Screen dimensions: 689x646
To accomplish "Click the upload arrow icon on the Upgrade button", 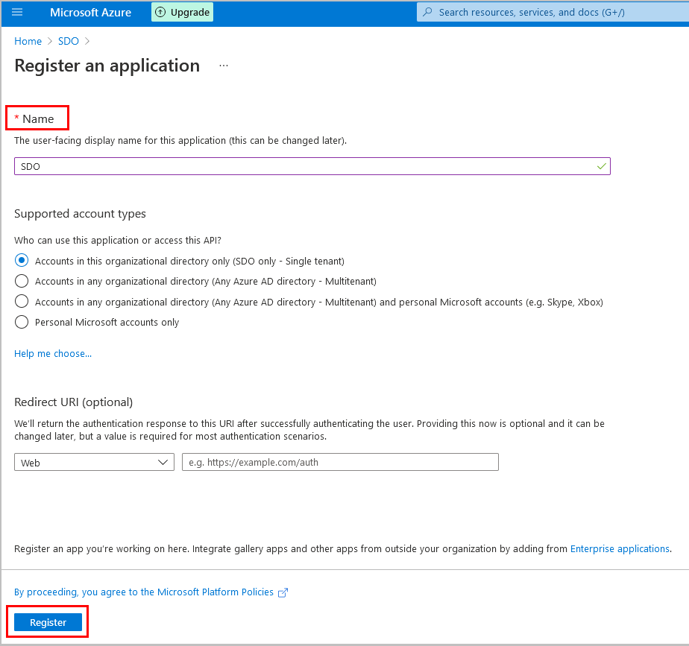I will pos(161,13).
